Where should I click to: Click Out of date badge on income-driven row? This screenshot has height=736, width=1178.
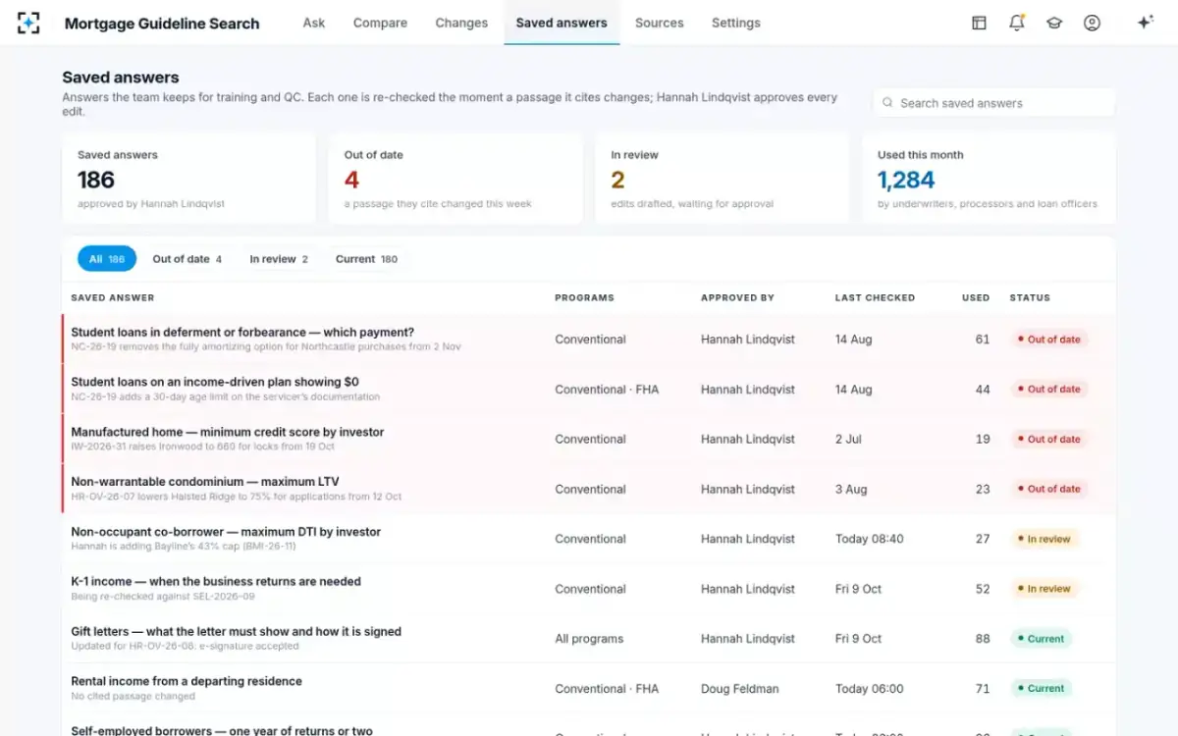coord(1048,390)
